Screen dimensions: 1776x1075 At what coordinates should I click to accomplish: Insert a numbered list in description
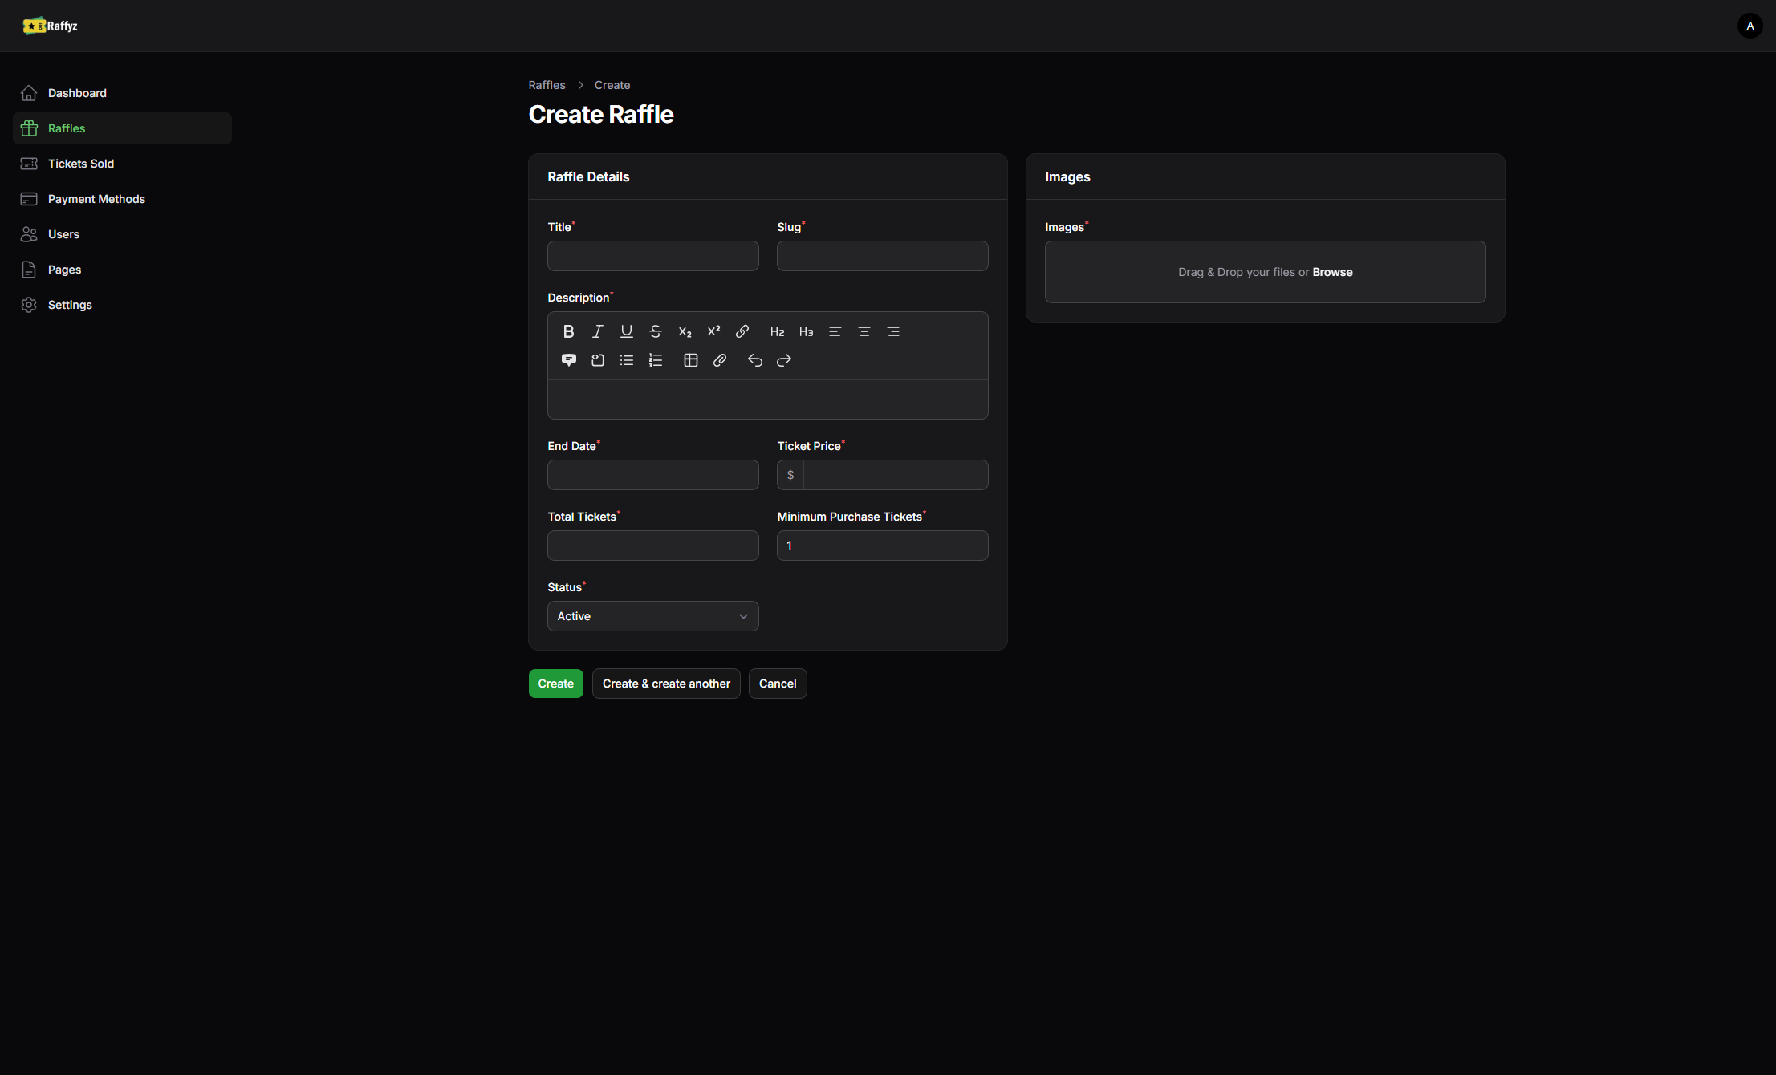click(656, 360)
